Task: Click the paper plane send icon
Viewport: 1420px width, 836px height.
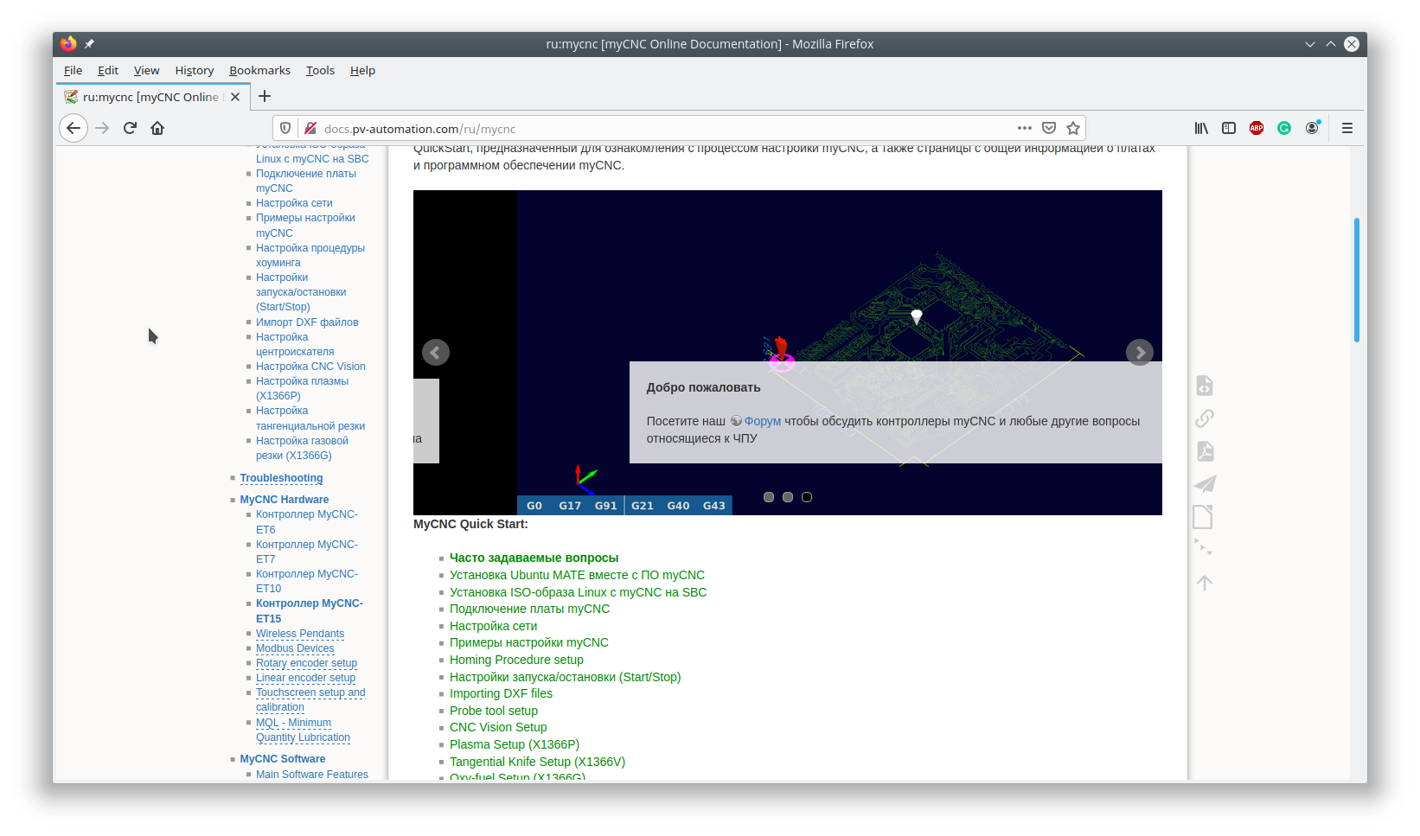Action: pyautogui.click(x=1205, y=484)
